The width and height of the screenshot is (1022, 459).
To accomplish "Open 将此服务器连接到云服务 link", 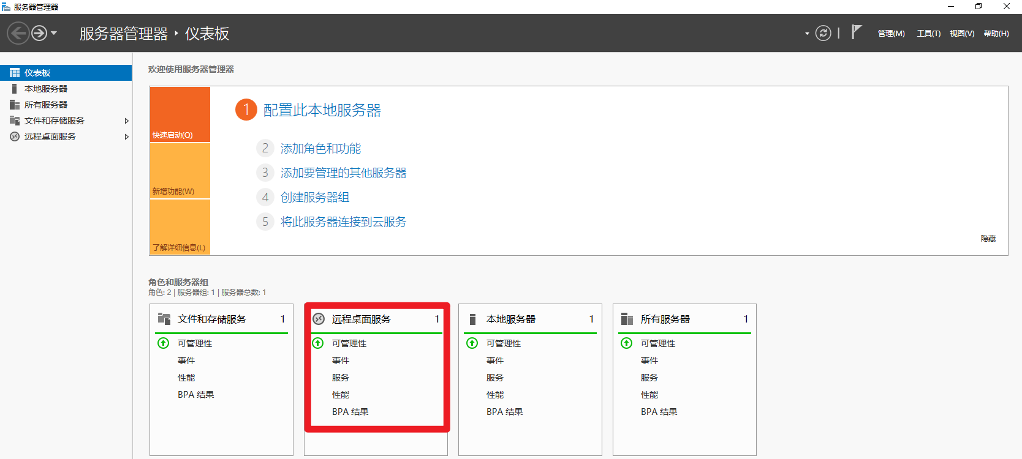I will click(343, 222).
